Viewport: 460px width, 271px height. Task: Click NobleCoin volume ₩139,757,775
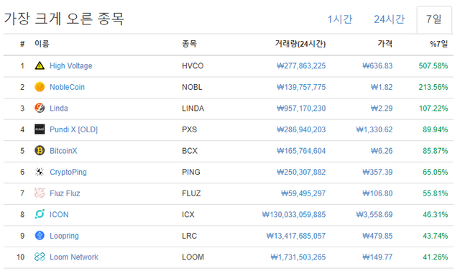301,87
